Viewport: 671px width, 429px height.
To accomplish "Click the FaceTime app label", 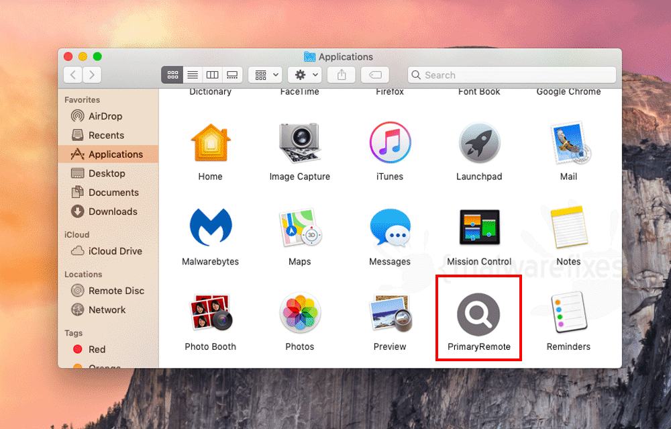I will coord(299,92).
